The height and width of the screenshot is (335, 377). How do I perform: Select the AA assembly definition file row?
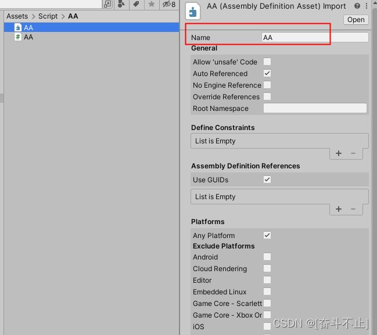91,27
